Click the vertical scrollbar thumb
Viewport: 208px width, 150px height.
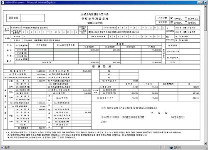[206, 20]
